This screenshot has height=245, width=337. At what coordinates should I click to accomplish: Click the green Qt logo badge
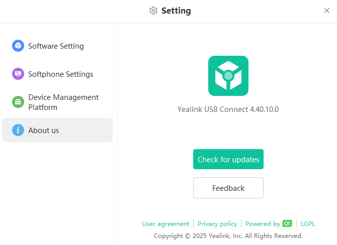(x=287, y=223)
